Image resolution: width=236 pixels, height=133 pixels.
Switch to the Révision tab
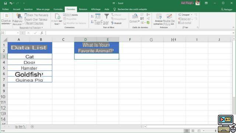[x=83, y=9]
